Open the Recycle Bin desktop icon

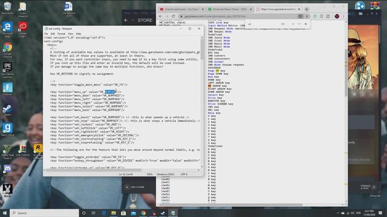(x=7, y=8)
